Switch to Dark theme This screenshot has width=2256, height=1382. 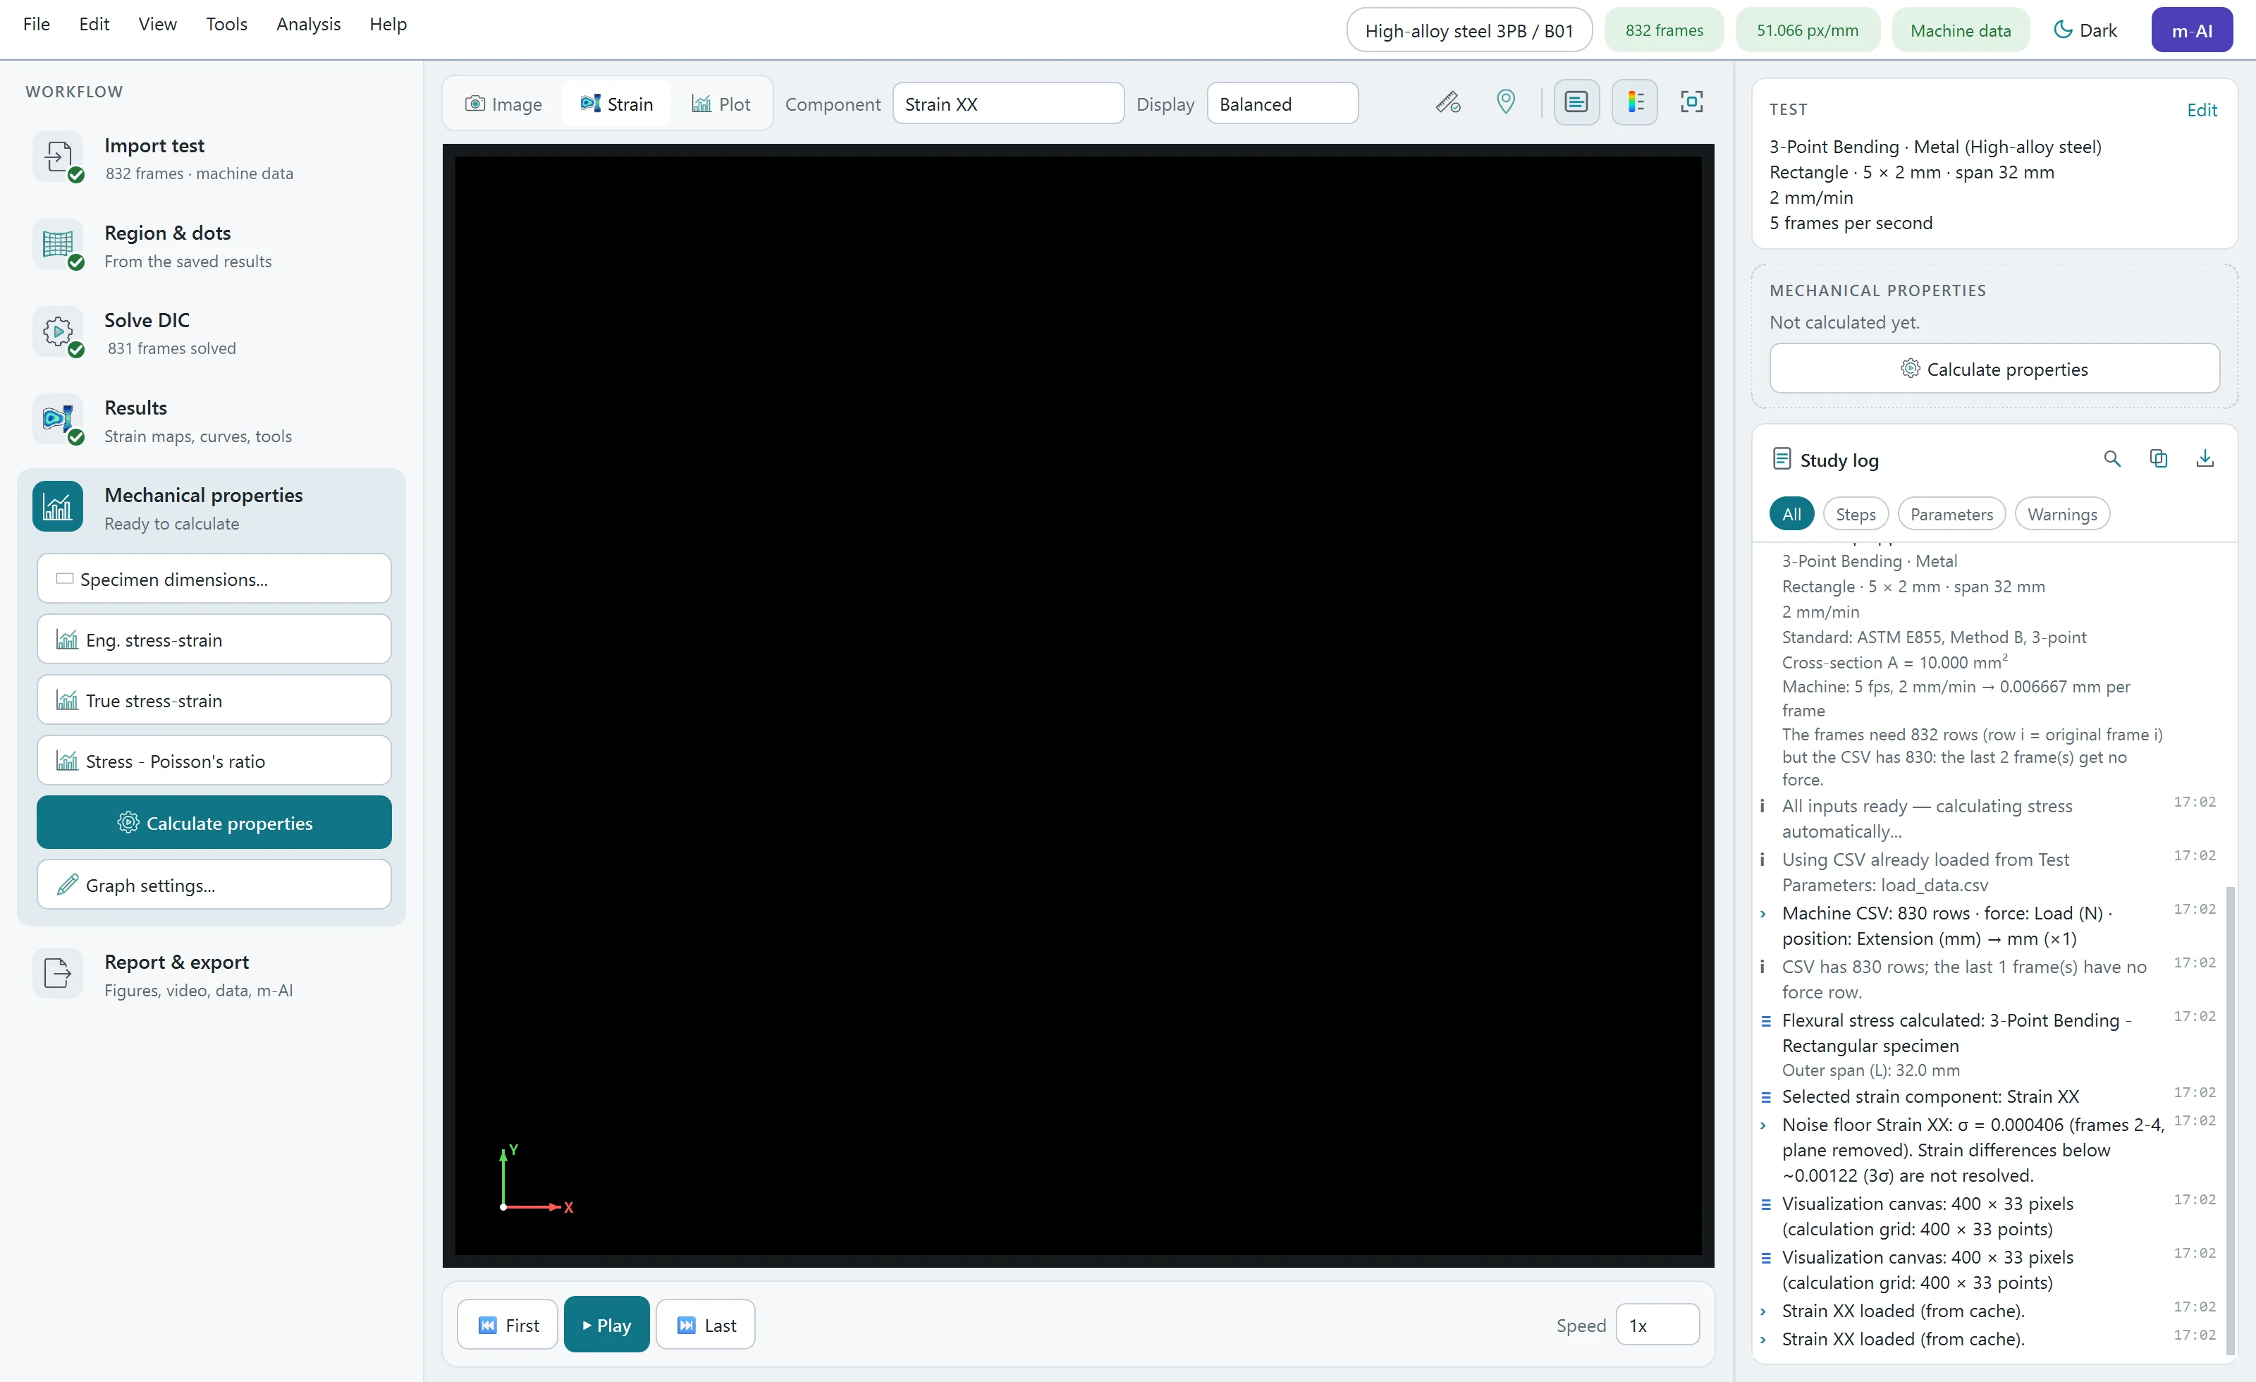[2085, 30]
